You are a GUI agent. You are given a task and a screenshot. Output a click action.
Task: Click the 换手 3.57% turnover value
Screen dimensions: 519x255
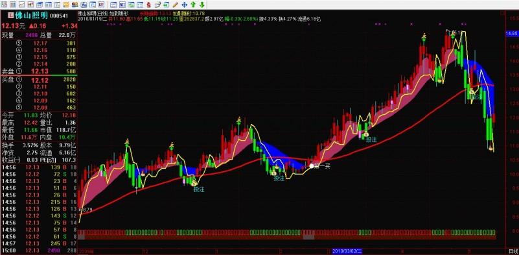[x=30, y=145]
